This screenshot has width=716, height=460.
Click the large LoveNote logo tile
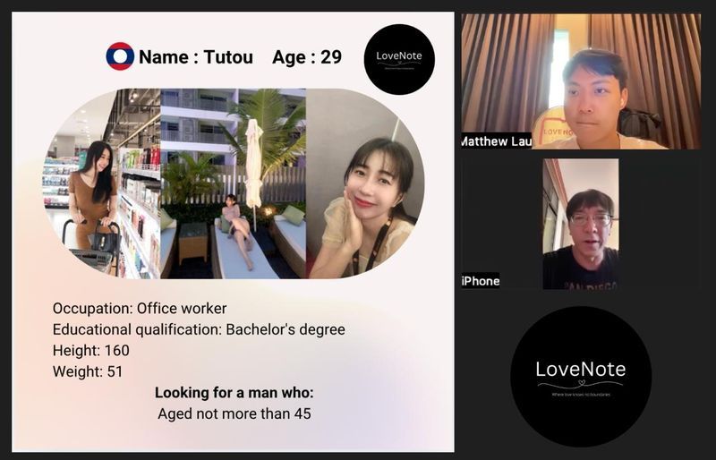(x=580, y=375)
